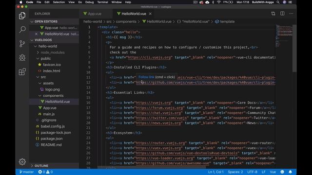The height and width of the screenshot is (175, 312).
Task: Click components in the breadcrumb path
Action: tap(126, 21)
